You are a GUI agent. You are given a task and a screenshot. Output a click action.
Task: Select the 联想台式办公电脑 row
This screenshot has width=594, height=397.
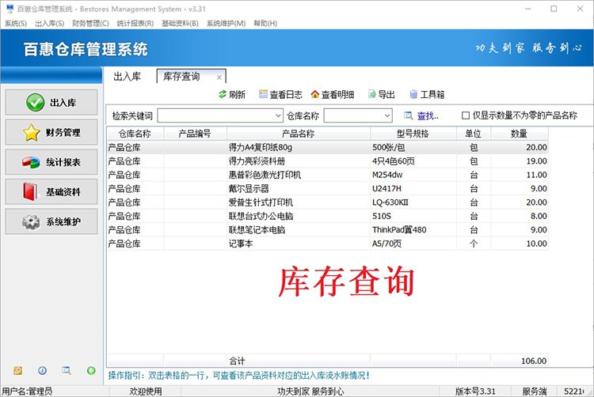point(328,216)
